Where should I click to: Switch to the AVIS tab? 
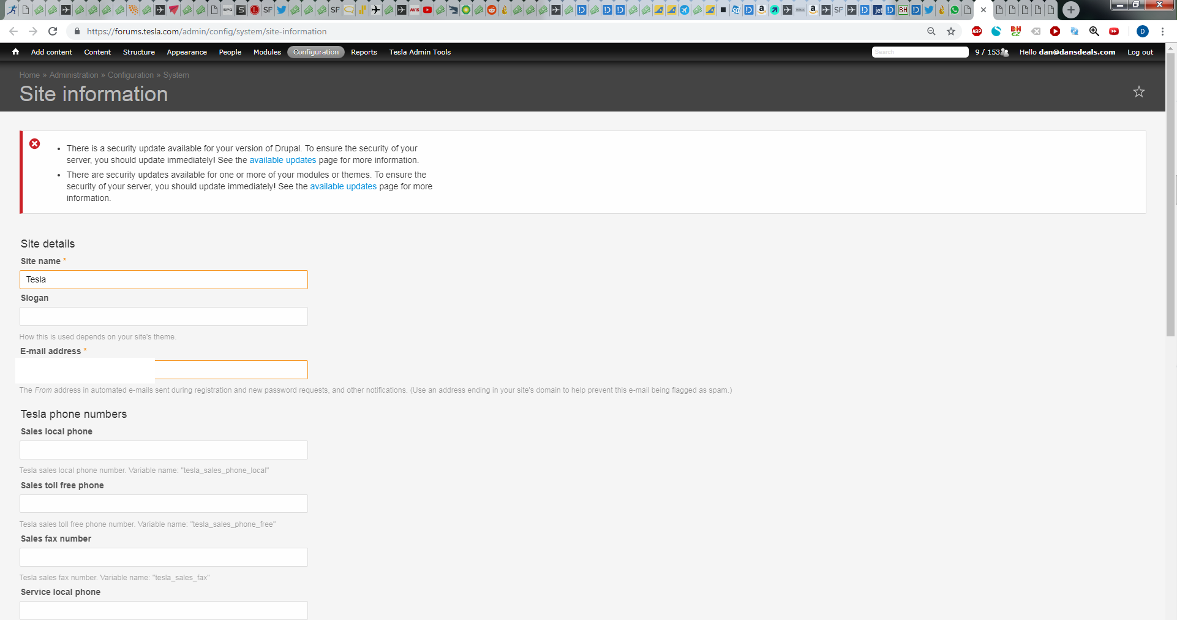[415, 10]
